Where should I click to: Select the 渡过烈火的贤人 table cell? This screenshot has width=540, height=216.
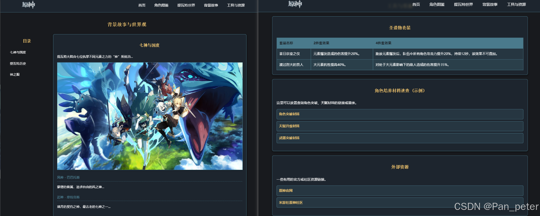pos(294,65)
